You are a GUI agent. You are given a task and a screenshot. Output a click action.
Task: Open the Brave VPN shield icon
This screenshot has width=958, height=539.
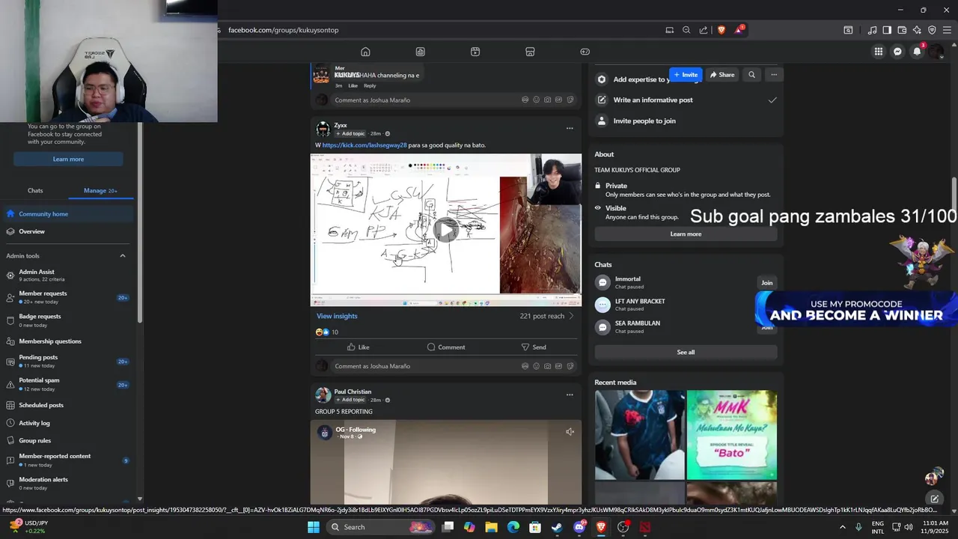coord(932,30)
